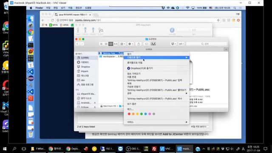Open Launchpad rocket icon in the Dock
This screenshot has width=272, height=153.
(31, 25)
